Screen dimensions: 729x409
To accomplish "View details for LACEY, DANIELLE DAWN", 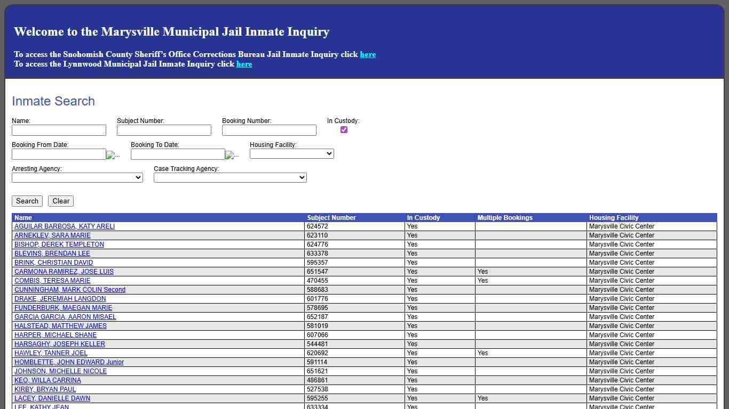I will (52, 398).
